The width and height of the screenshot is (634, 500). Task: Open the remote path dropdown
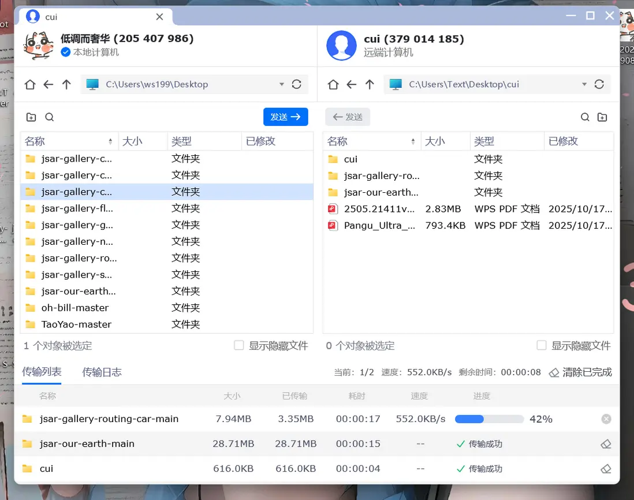point(584,84)
